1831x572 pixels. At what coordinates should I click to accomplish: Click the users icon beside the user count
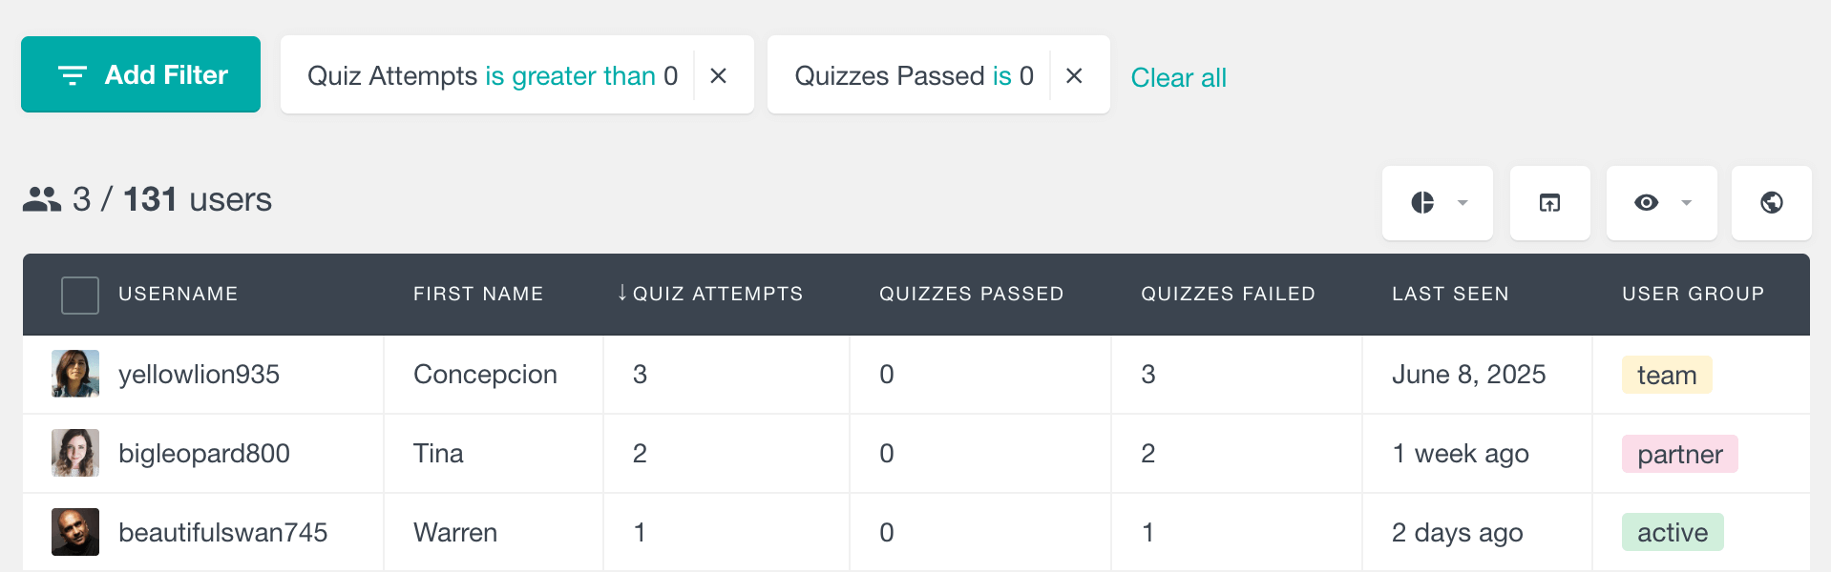pyautogui.click(x=39, y=199)
